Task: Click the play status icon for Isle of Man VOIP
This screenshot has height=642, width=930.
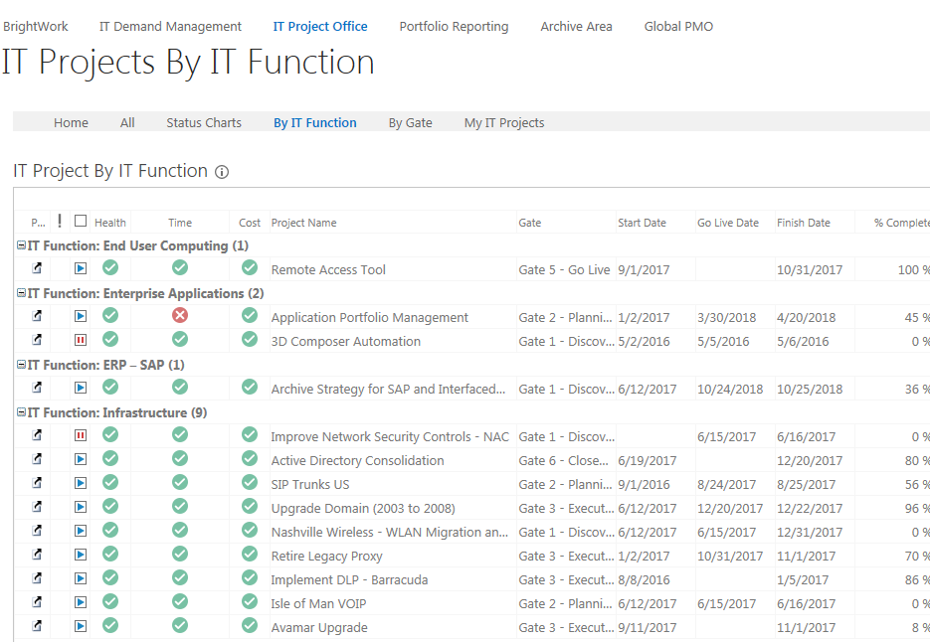Action: pos(81,602)
